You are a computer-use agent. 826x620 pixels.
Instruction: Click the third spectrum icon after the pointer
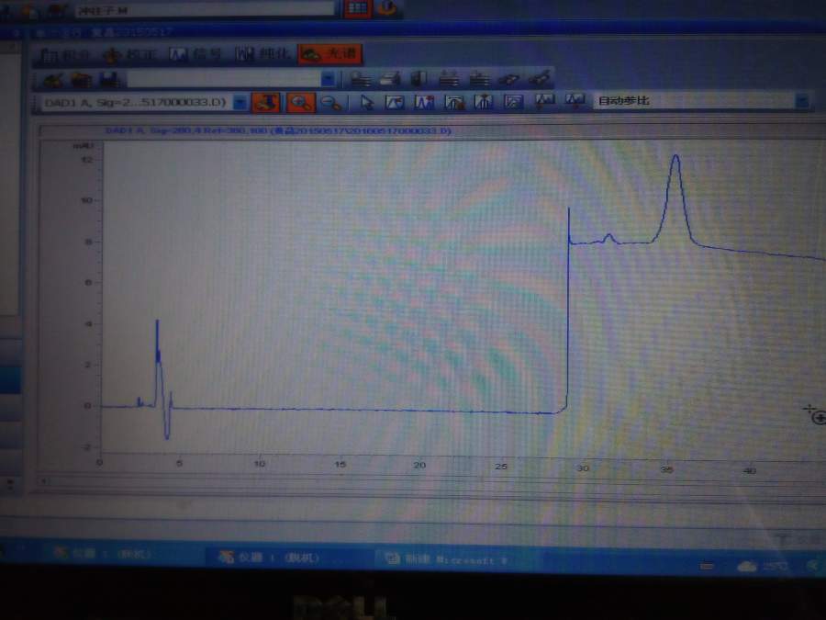click(x=454, y=102)
